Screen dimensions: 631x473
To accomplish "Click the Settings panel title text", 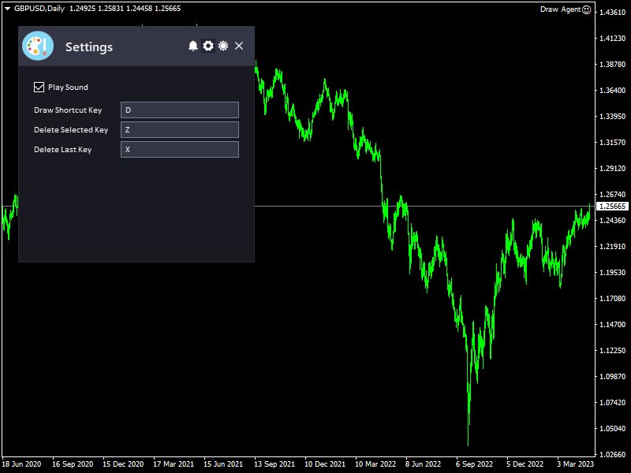I will [x=89, y=47].
